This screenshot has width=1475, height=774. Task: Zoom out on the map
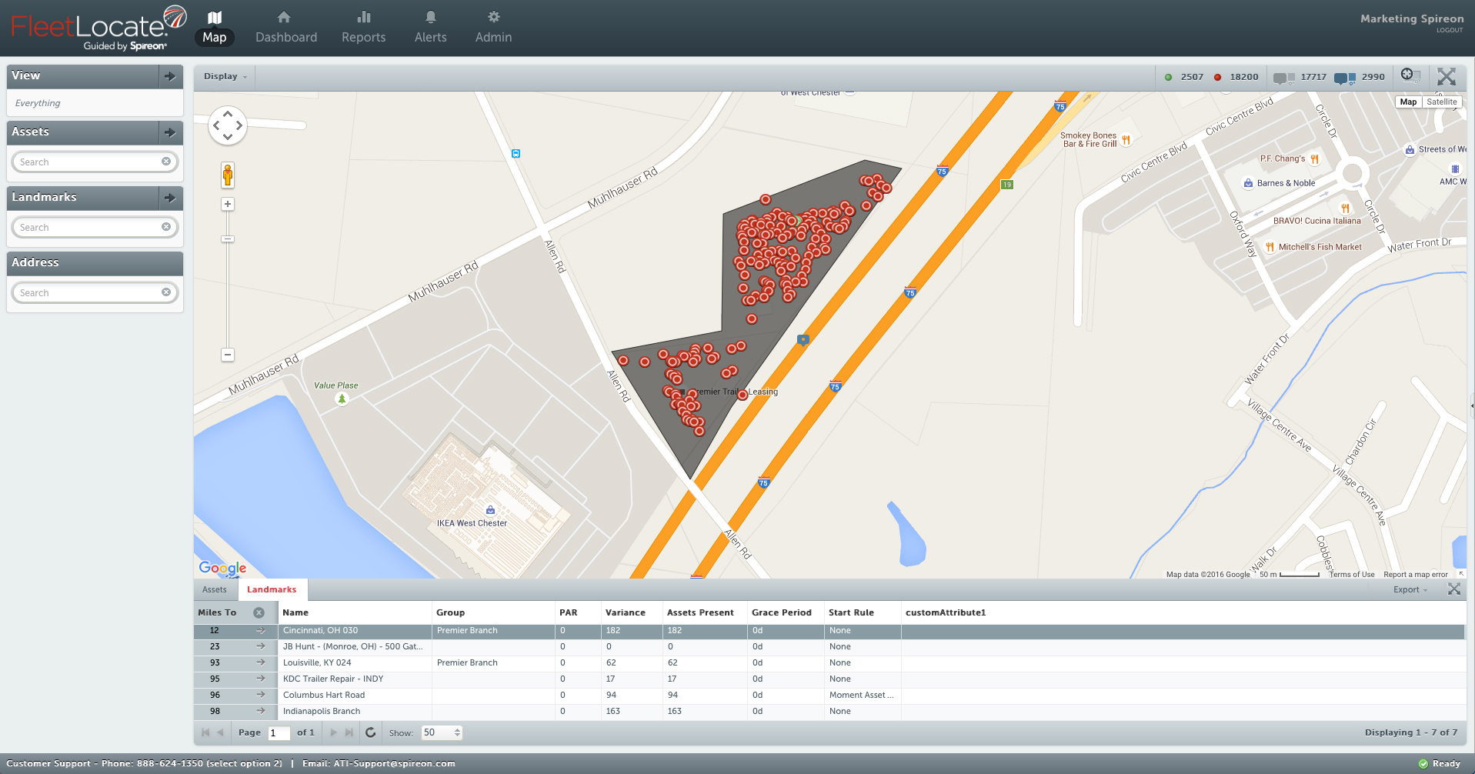pyautogui.click(x=228, y=355)
